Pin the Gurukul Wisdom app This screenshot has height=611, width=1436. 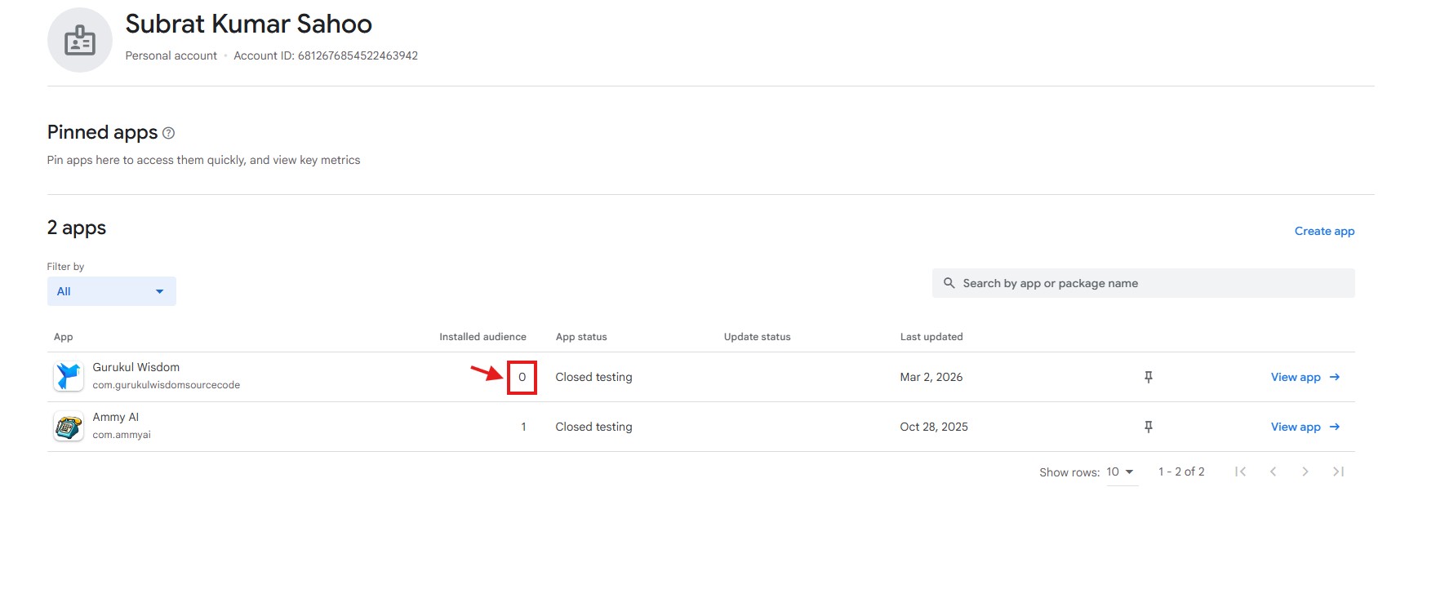click(x=1148, y=377)
